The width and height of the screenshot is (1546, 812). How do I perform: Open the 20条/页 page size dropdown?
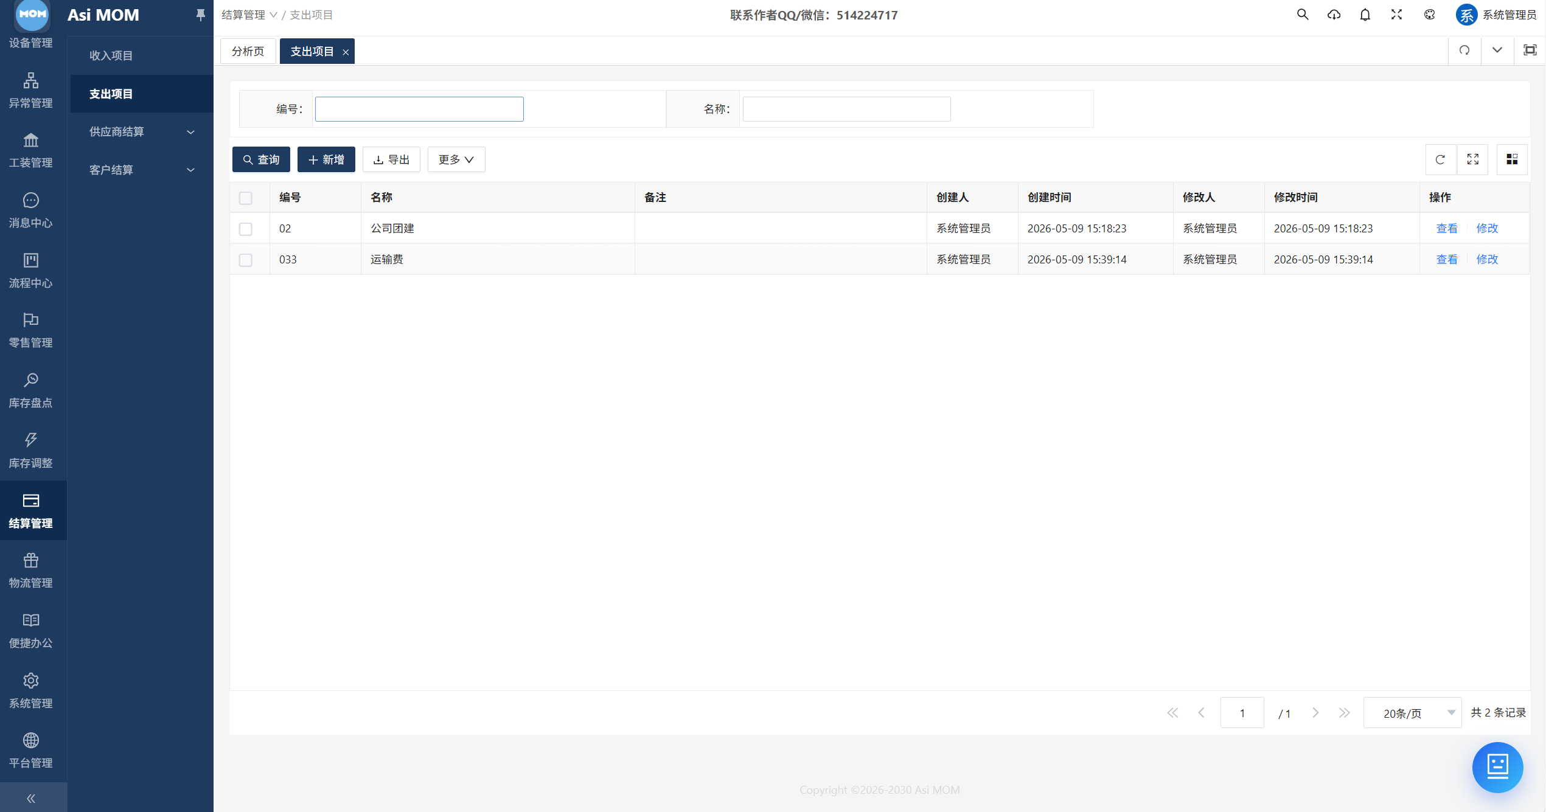[1412, 713]
